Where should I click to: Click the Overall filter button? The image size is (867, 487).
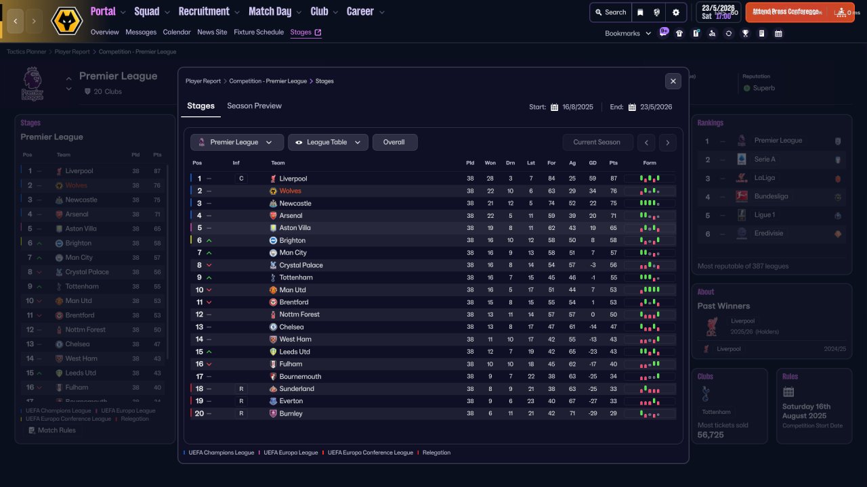pos(395,142)
